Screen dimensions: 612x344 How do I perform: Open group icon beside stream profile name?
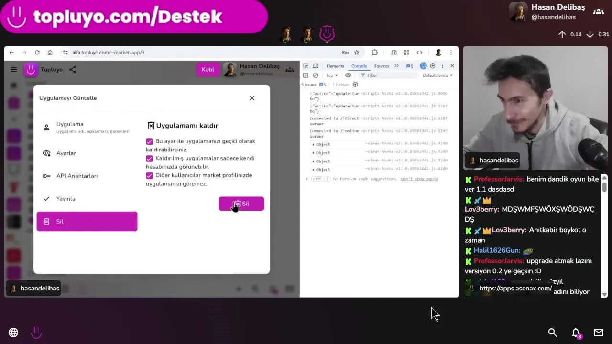tap(598, 12)
